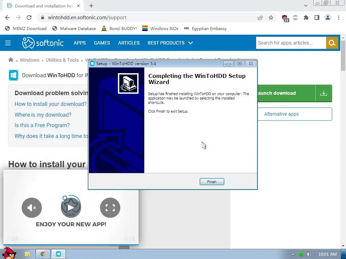346x259 pixels.
Task: Open the Angry Birds Start button
Action: point(9,253)
